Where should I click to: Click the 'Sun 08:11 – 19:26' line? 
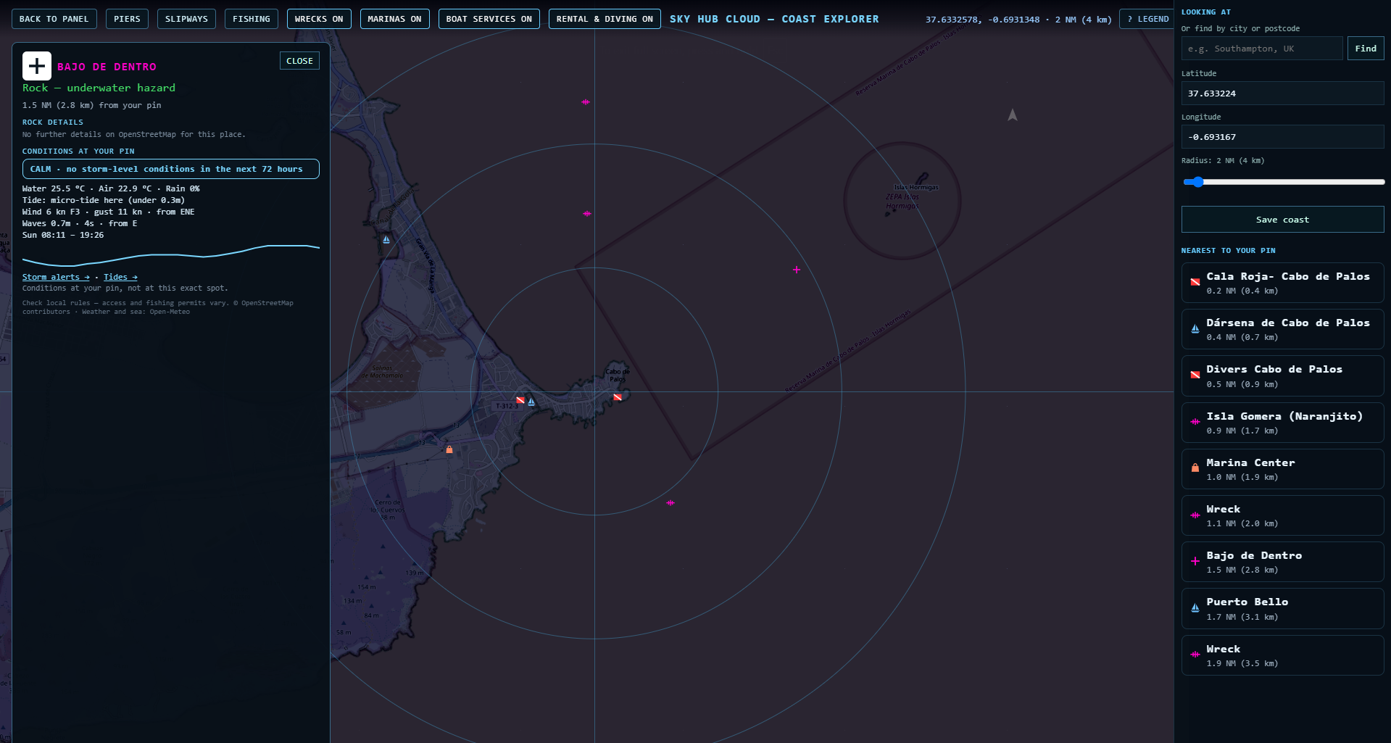[63, 235]
